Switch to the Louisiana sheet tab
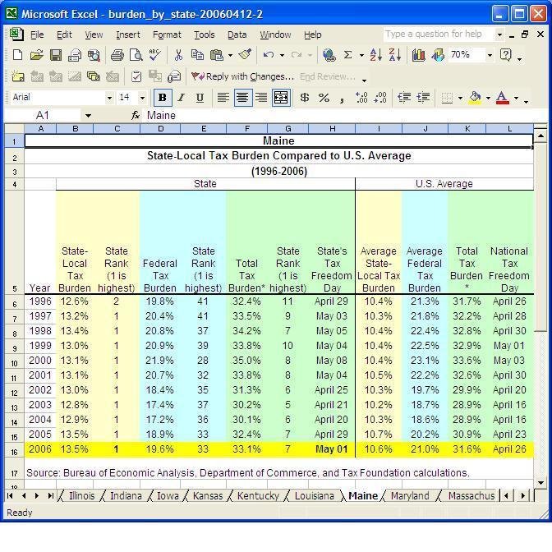Viewport: 552px width, 552px height. [314, 495]
